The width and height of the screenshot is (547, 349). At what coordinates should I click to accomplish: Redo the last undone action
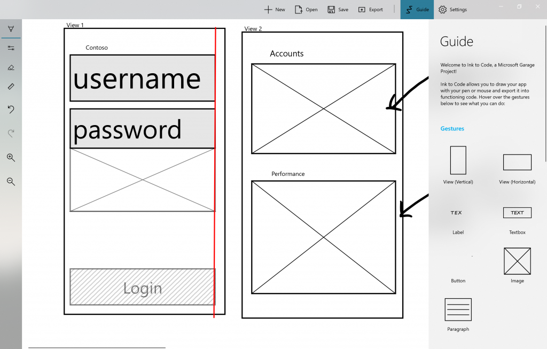pos(11,133)
